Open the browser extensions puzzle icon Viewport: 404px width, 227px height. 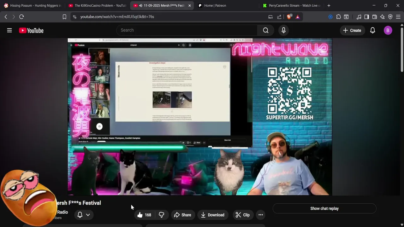point(338,17)
